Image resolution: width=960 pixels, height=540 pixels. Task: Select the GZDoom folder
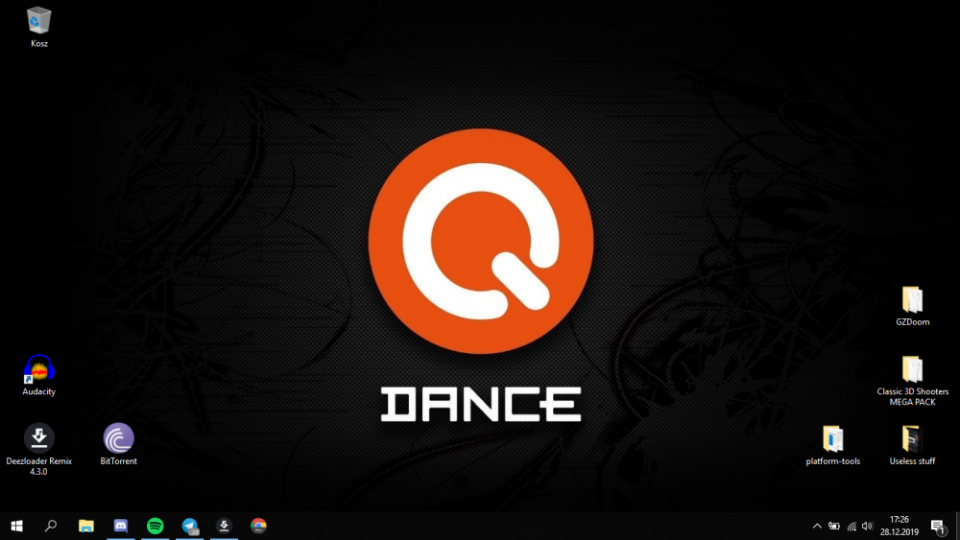[x=912, y=300]
